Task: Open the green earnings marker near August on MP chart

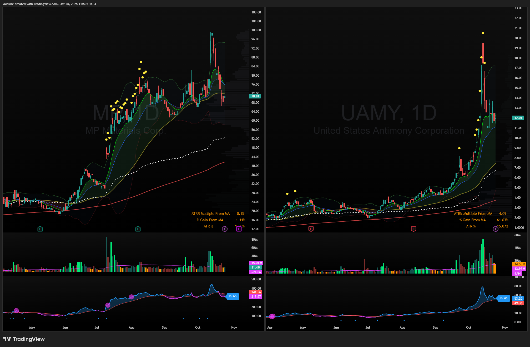Action: click(138, 229)
